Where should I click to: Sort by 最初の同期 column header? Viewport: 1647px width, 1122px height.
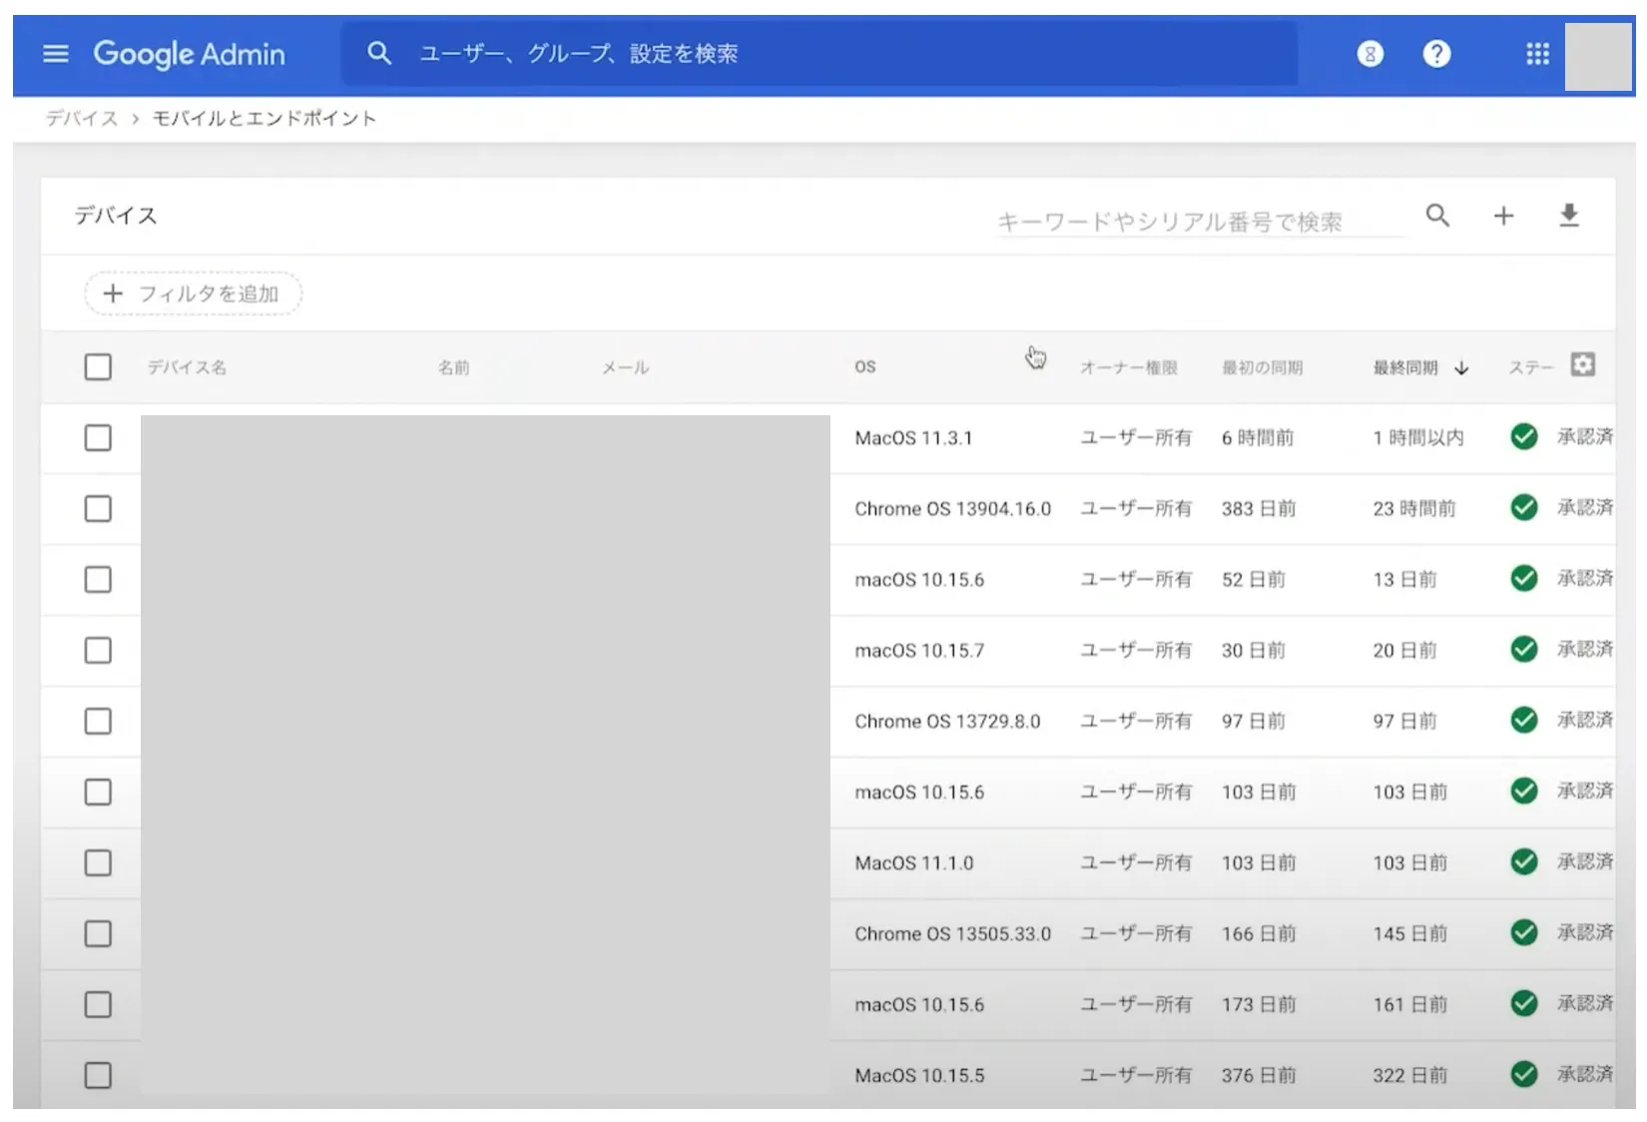[x=1262, y=367]
